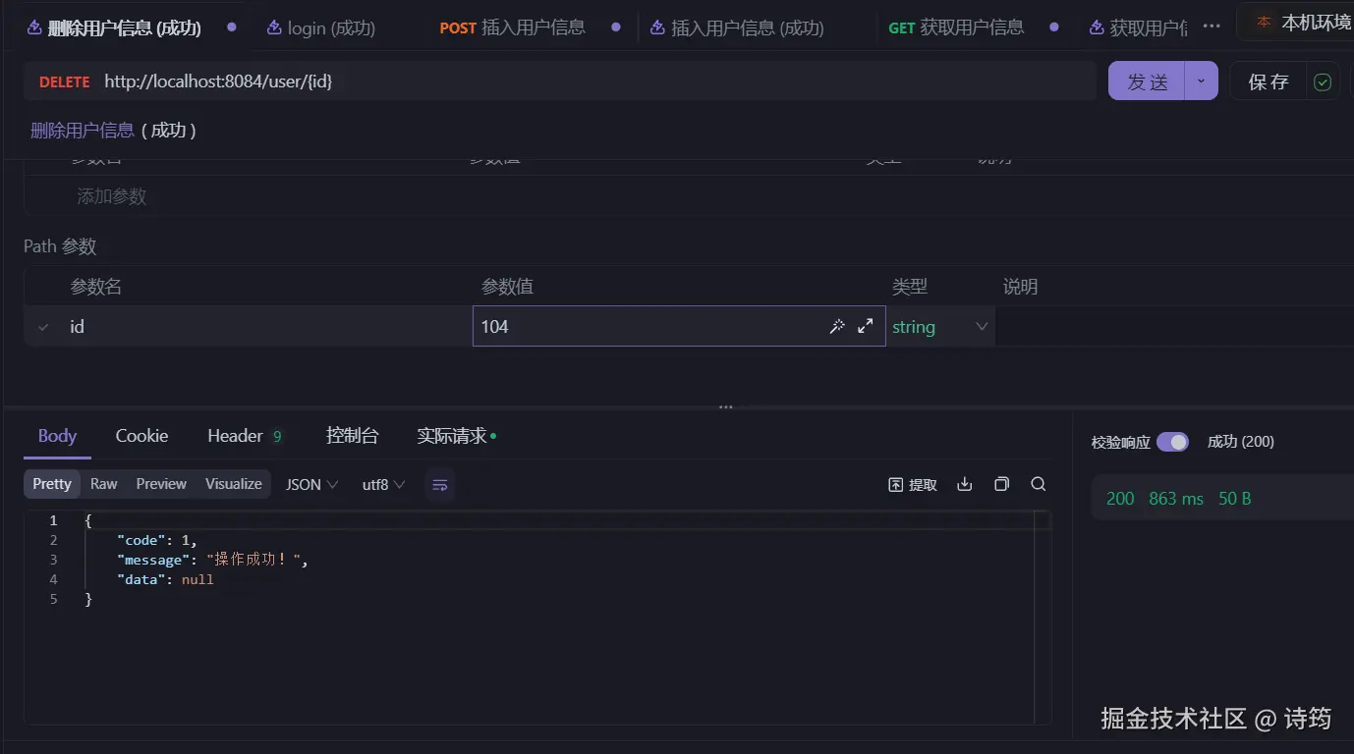Click the green check icon beside 保存

(1323, 81)
